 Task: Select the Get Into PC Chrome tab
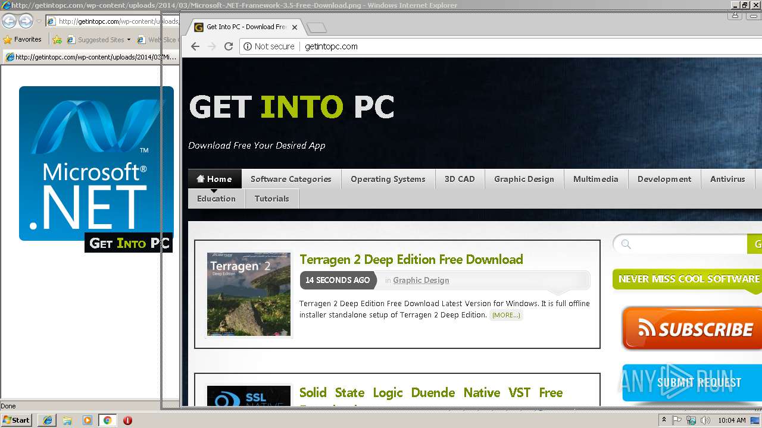pos(246,27)
